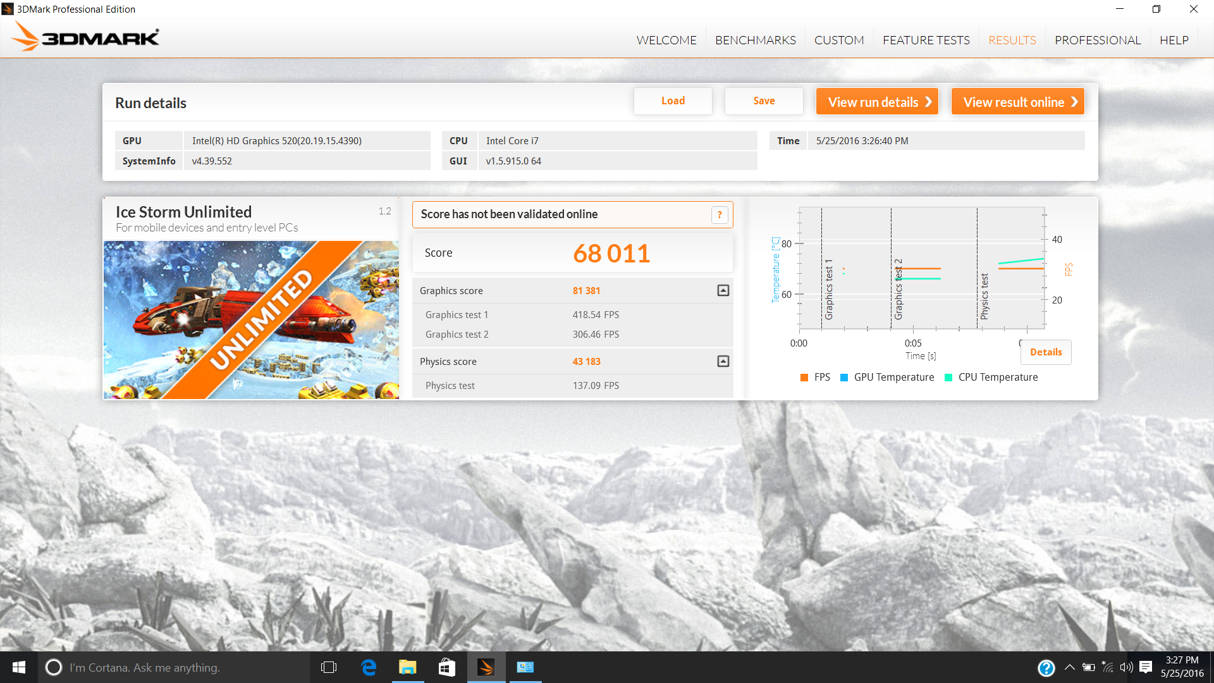Open the chart Details button
This screenshot has height=683, width=1214.
click(1046, 352)
